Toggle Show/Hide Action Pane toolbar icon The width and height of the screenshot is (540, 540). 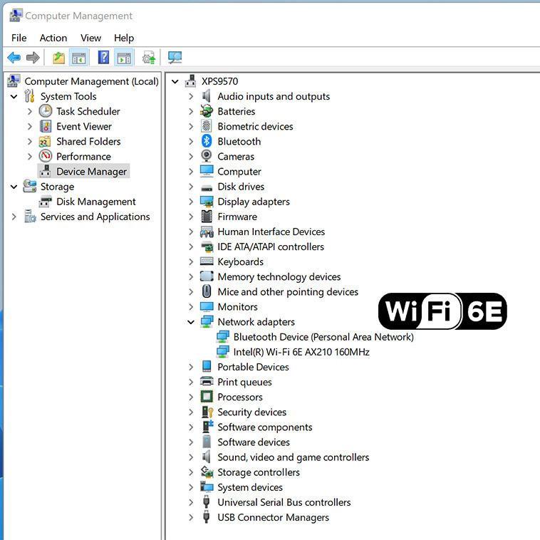[x=124, y=58]
